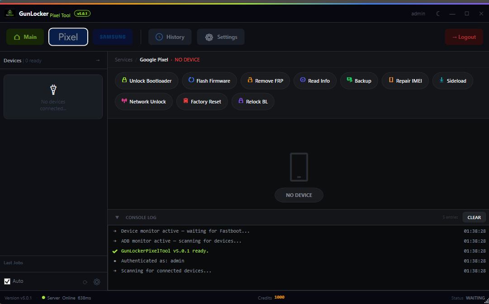The image size is (489, 304).
Task: Choose Remove FRP service
Action: click(x=266, y=81)
